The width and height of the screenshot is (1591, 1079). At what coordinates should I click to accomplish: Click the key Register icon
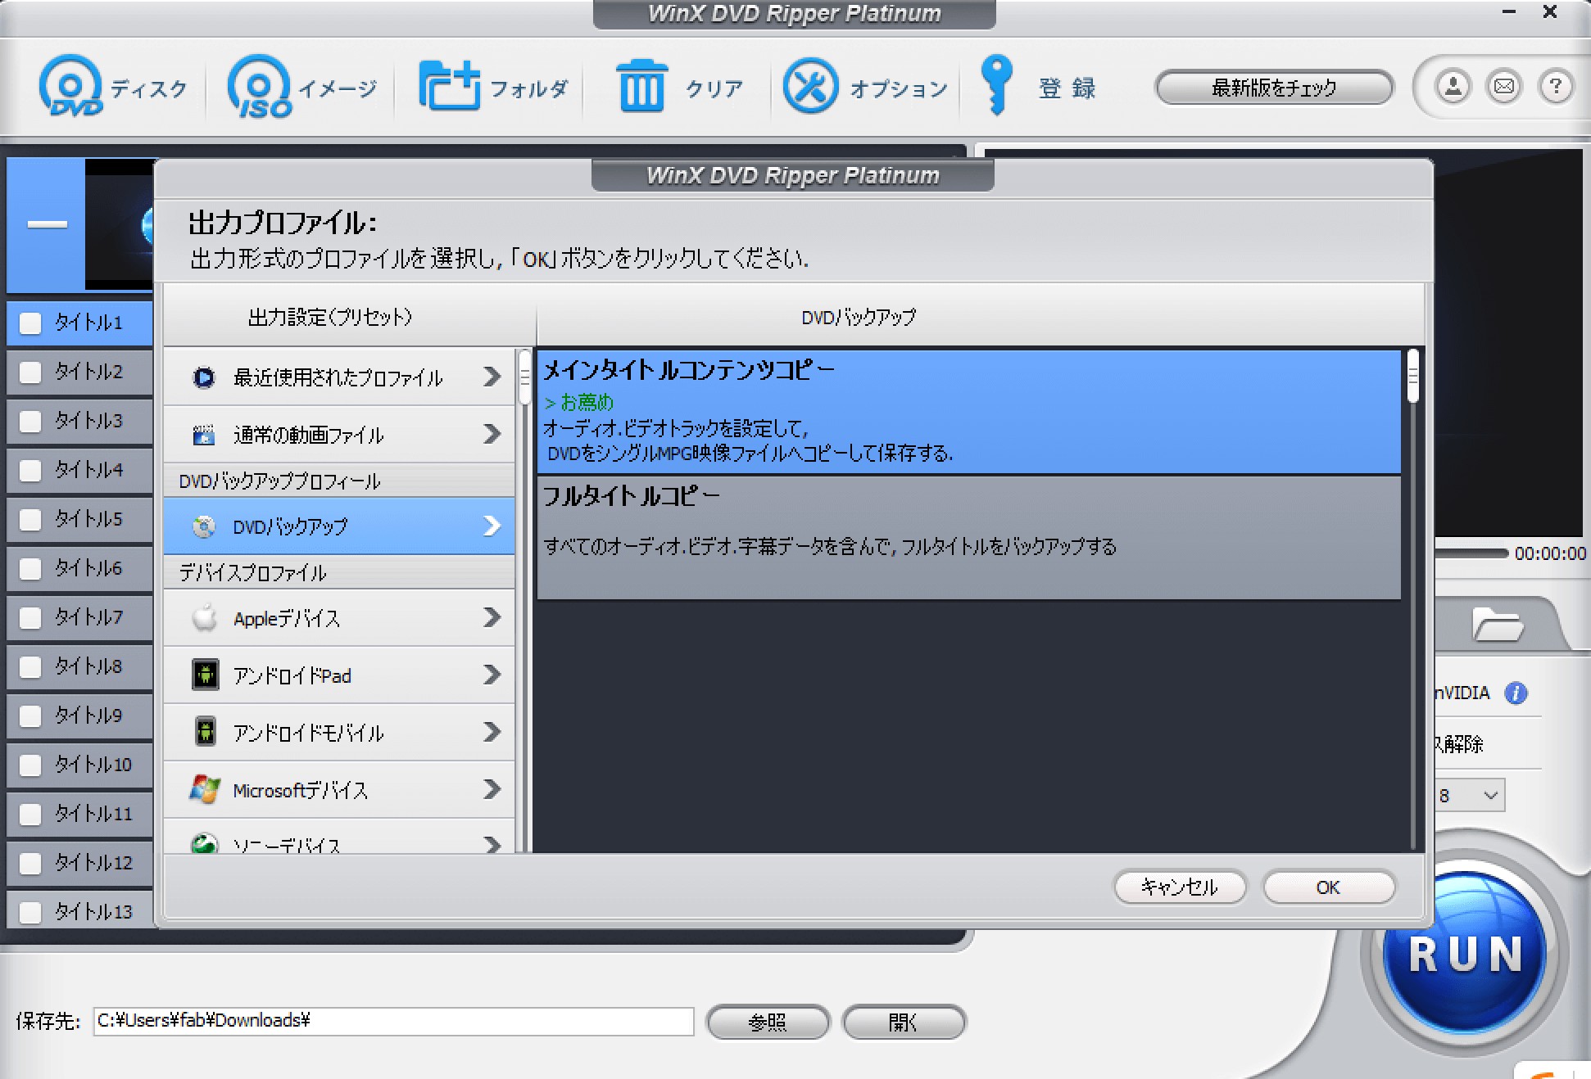pos(996,85)
